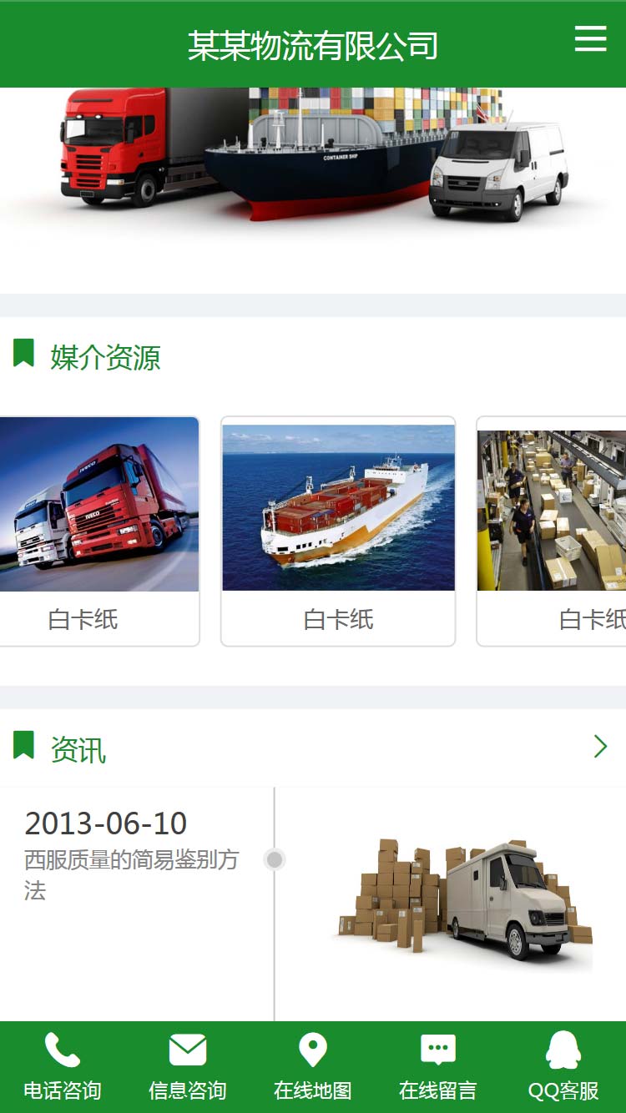626x1113 pixels.
Task: Click the 某某物流有限公司 site title
Action: click(x=313, y=45)
